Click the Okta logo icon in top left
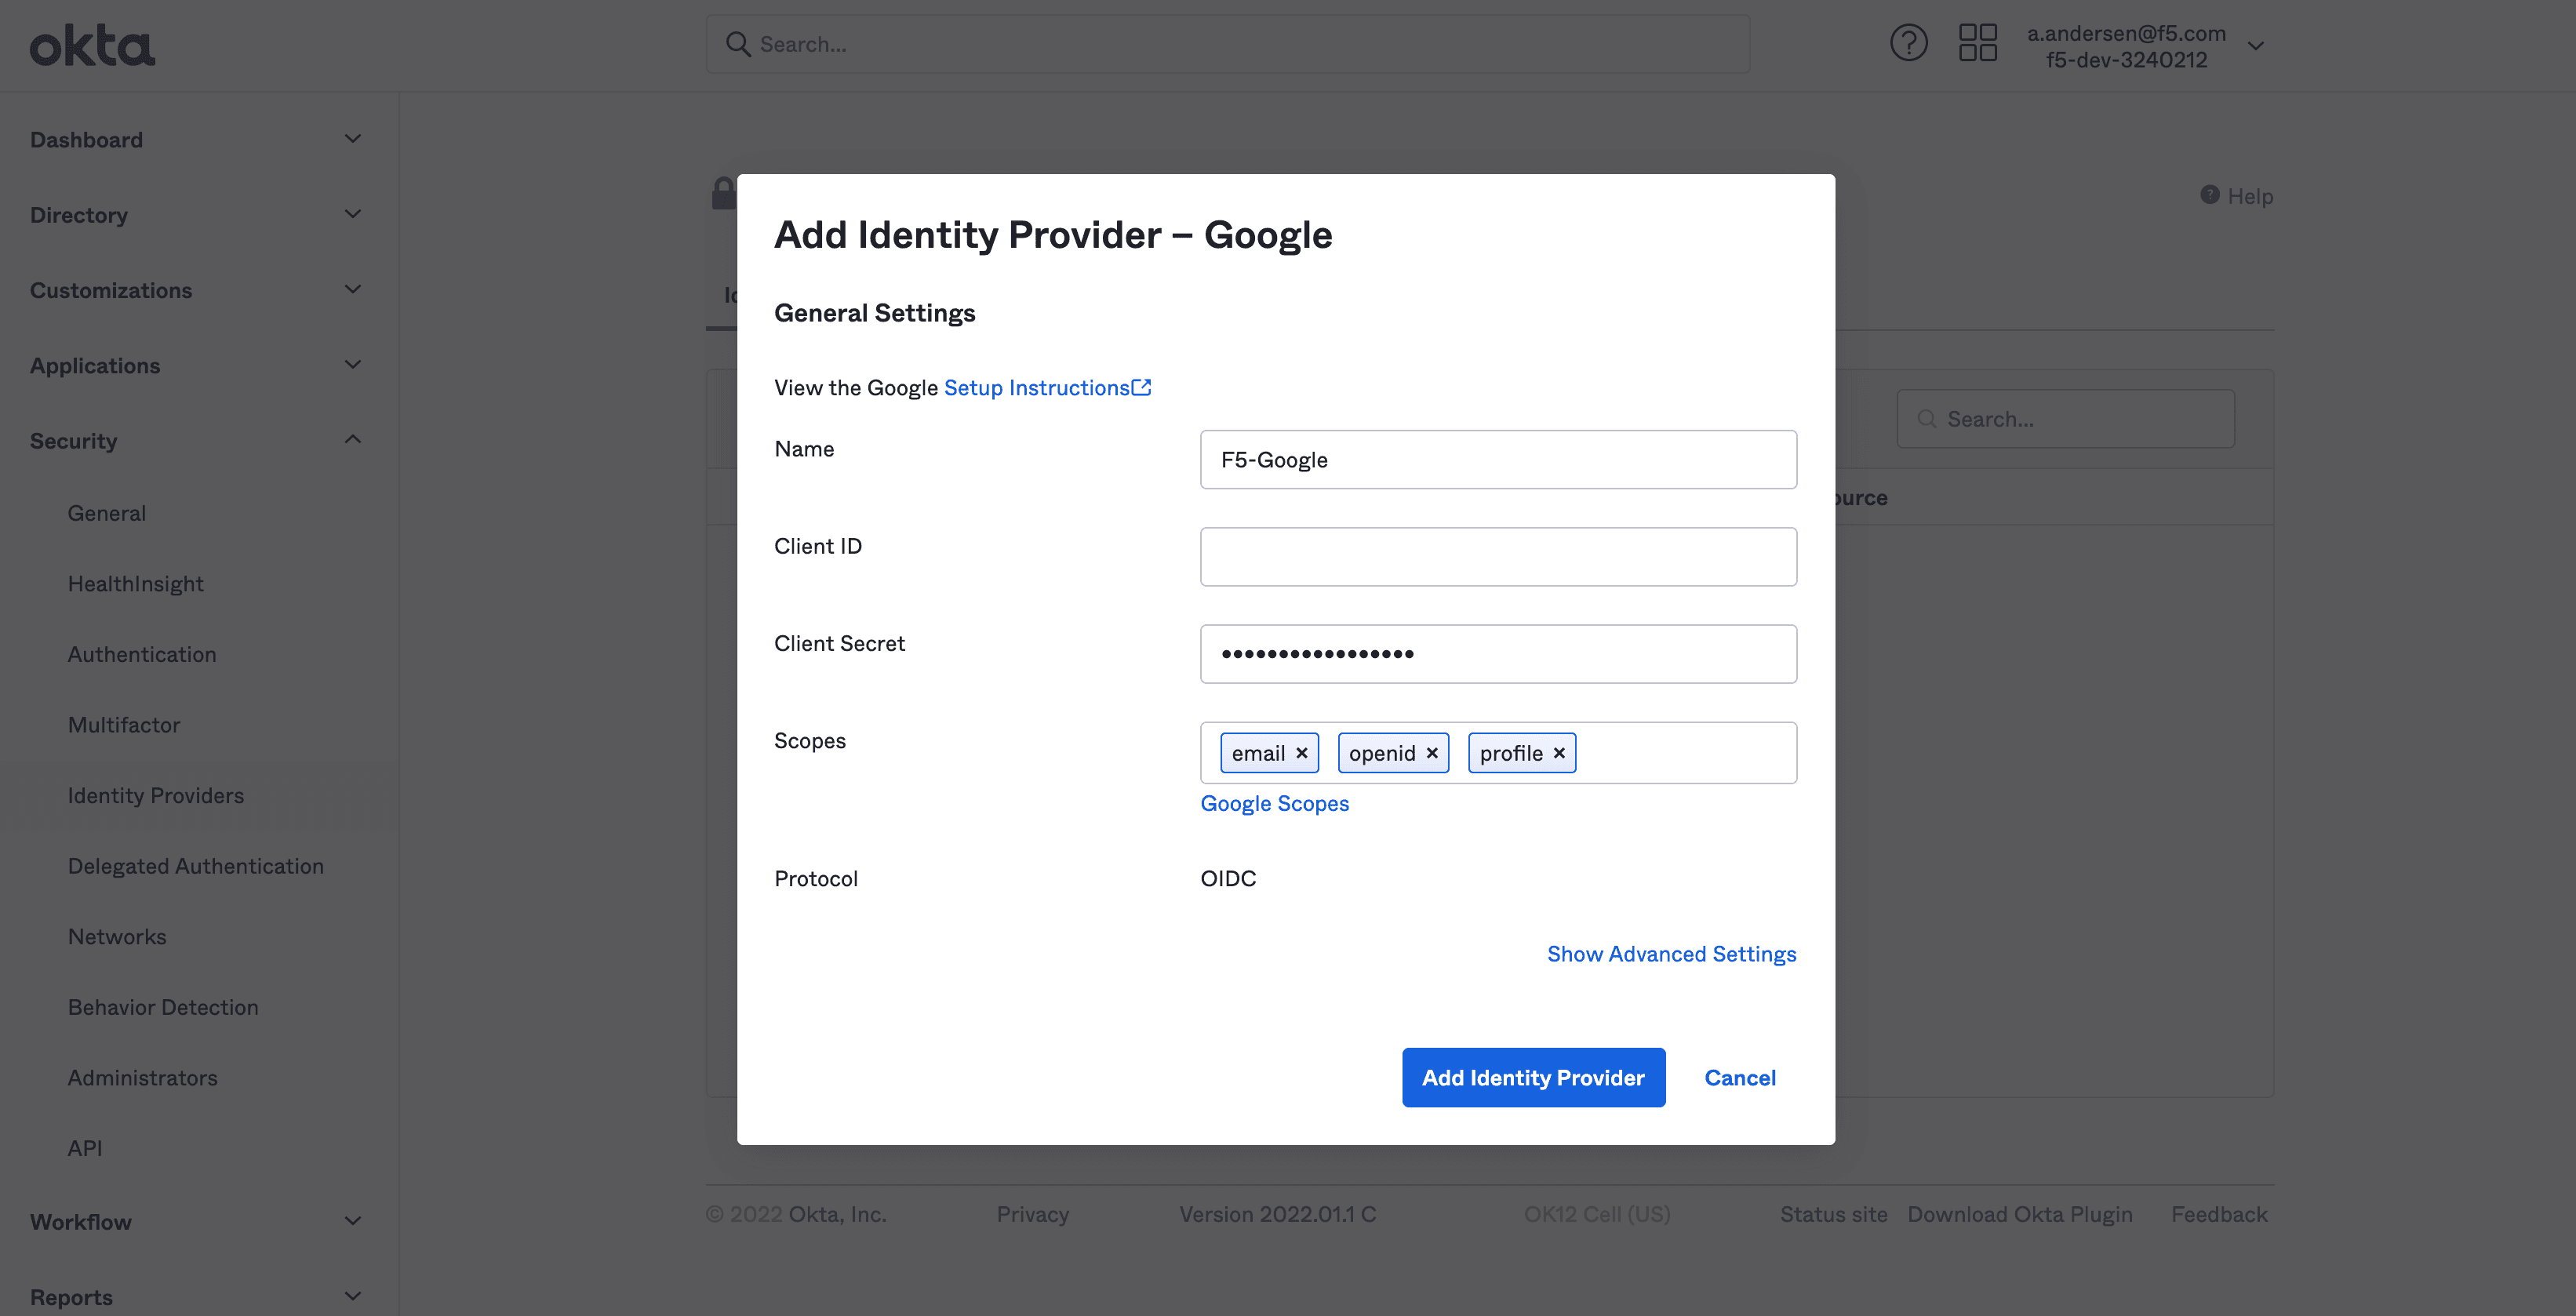Image resolution: width=2576 pixels, height=1316 pixels. (93, 44)
